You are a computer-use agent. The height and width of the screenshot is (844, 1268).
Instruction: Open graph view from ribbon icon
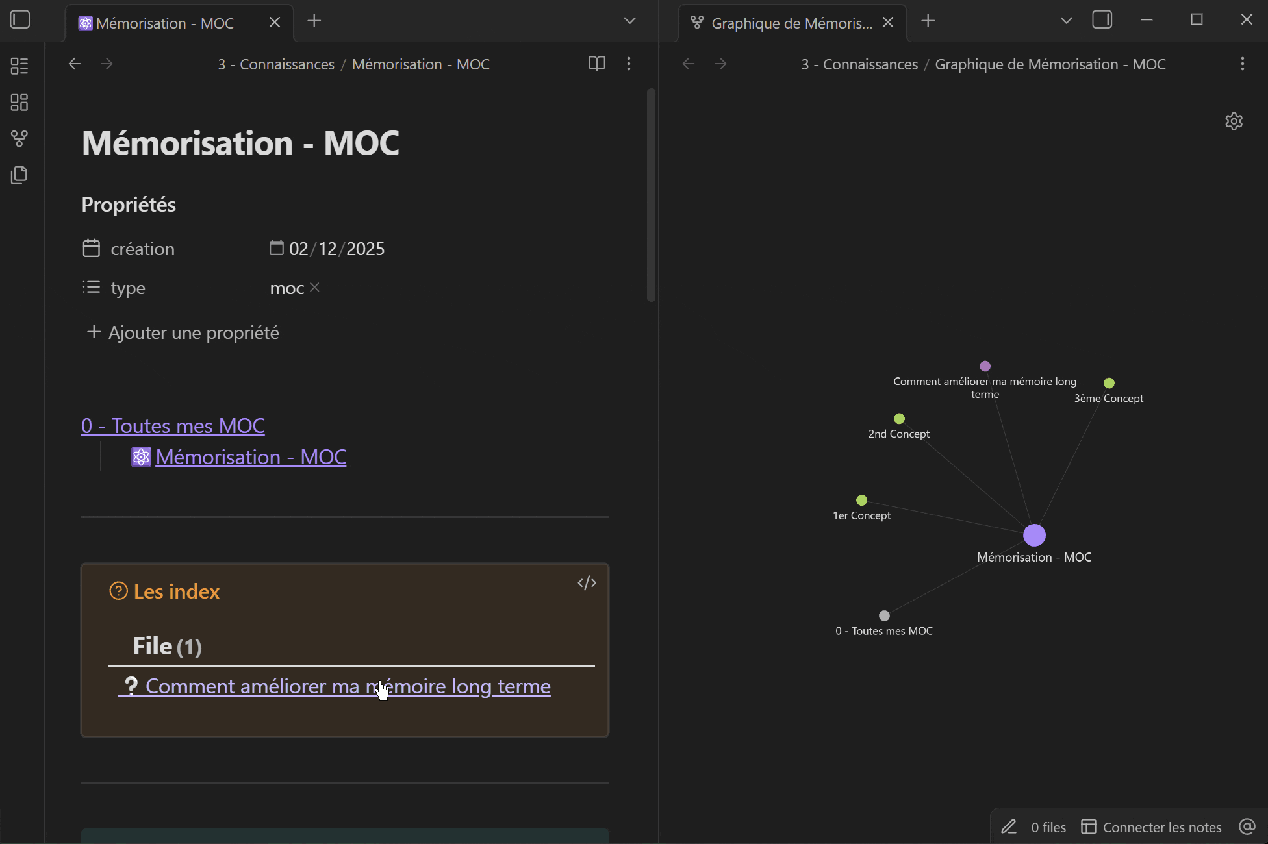19,138
